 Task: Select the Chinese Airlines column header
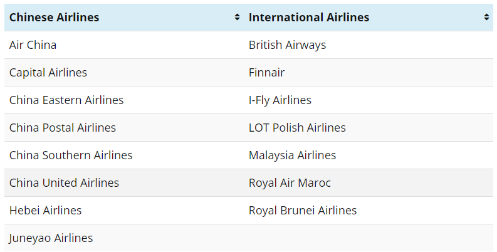[124, 18]
